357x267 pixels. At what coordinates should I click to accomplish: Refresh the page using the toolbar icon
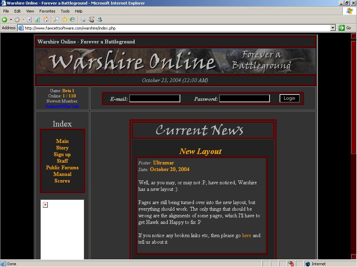point(37,20)
